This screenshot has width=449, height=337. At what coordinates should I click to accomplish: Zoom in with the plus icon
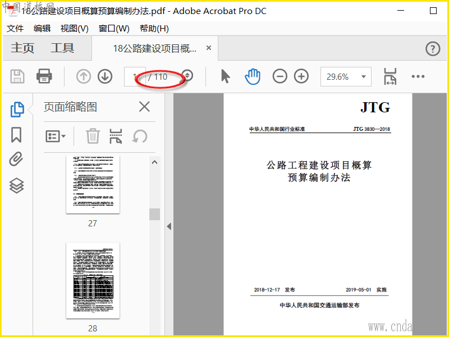coord(301,76)
